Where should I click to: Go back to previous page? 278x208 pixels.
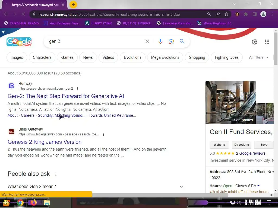(x=6, y=14)
